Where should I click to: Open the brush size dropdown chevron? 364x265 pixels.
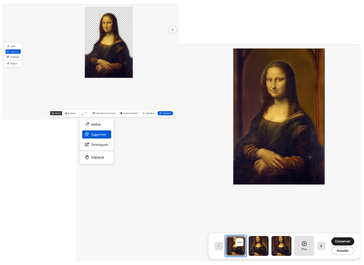(x=86, y=113)
